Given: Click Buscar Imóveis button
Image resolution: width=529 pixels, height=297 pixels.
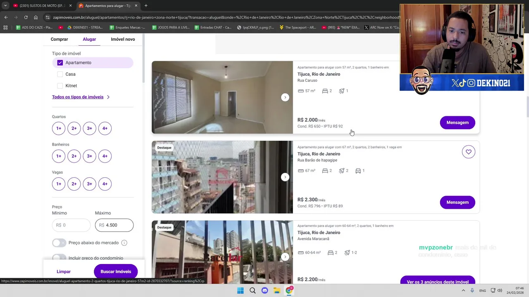Looking at the screenshot, I should pos(116,271).
